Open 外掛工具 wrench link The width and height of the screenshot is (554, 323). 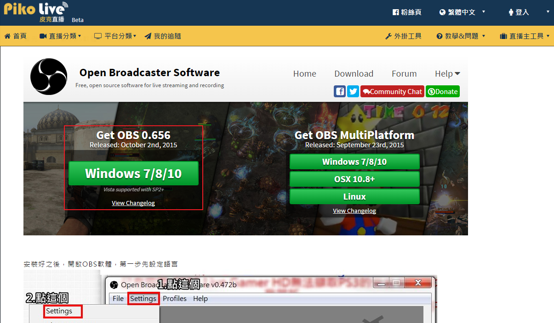click(403, 36)
